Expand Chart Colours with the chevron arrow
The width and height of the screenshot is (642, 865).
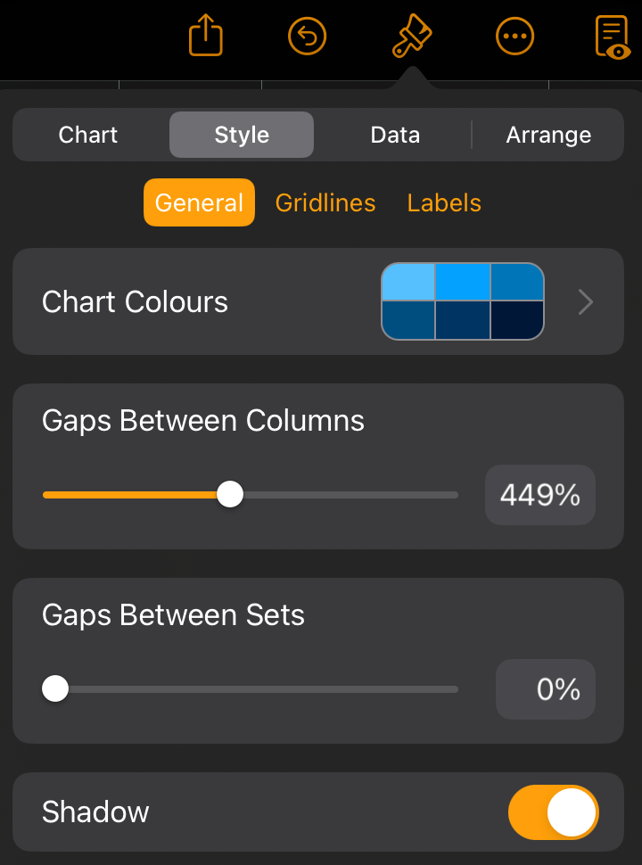point(586,301)
